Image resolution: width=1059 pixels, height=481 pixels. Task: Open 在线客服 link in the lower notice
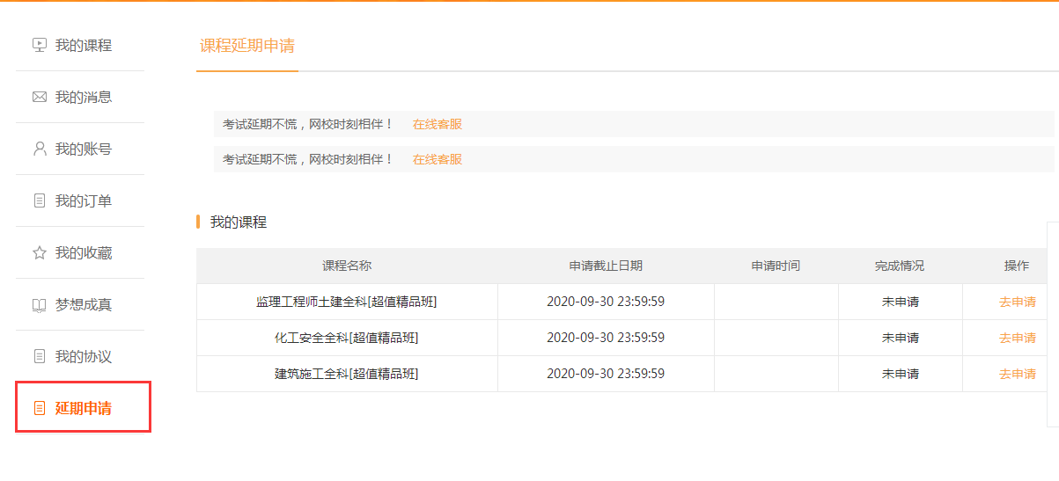coord(438,159)
